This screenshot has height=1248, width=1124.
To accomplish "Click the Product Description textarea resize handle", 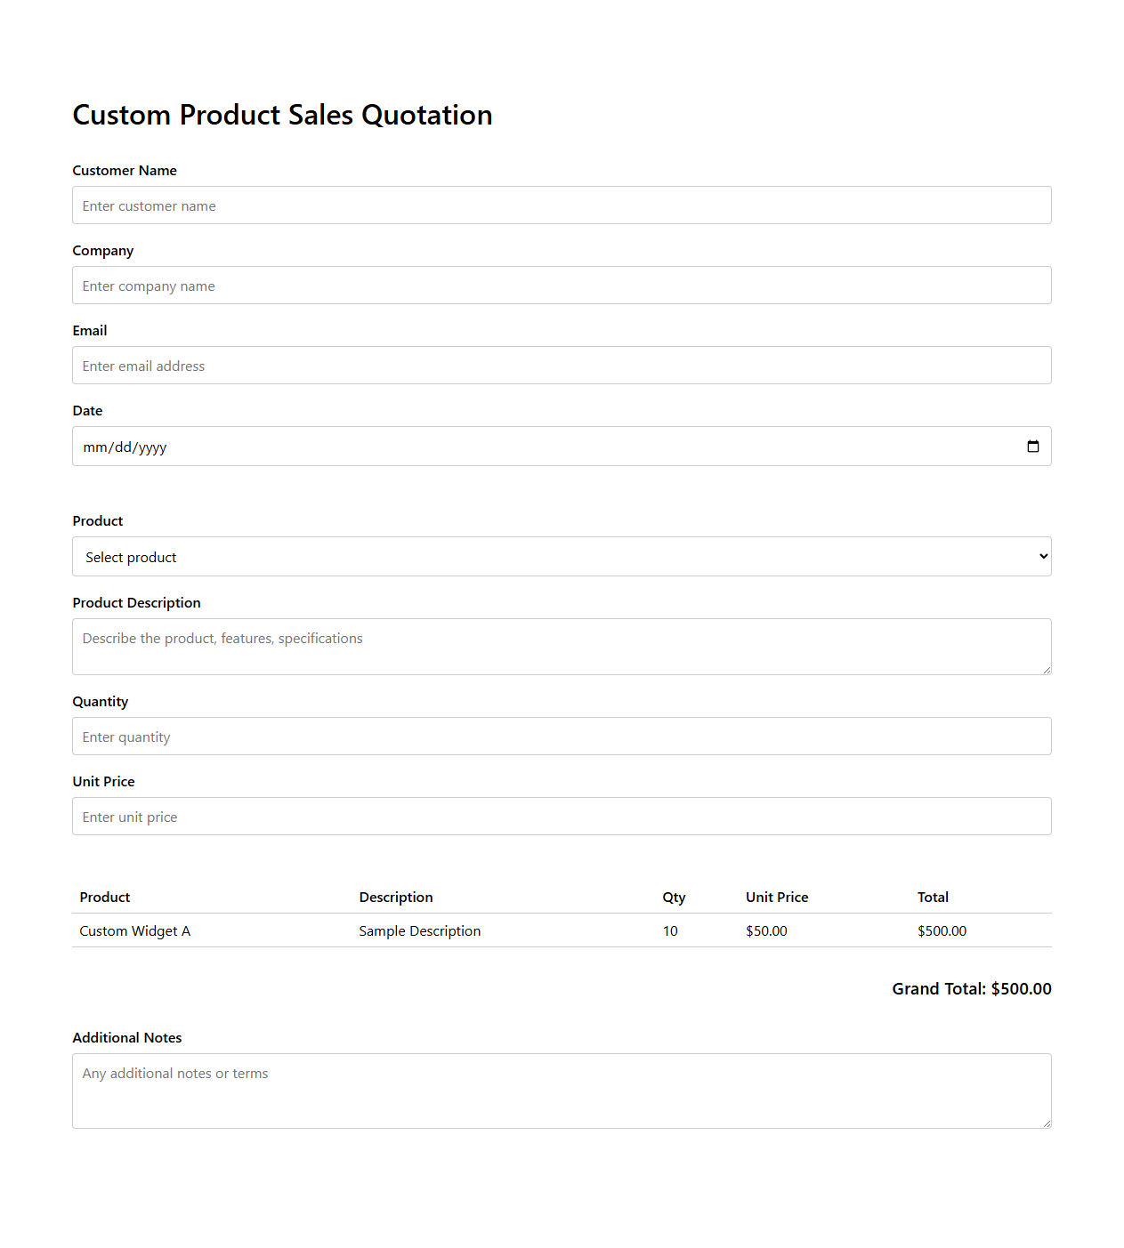I will coord(1047,672).
